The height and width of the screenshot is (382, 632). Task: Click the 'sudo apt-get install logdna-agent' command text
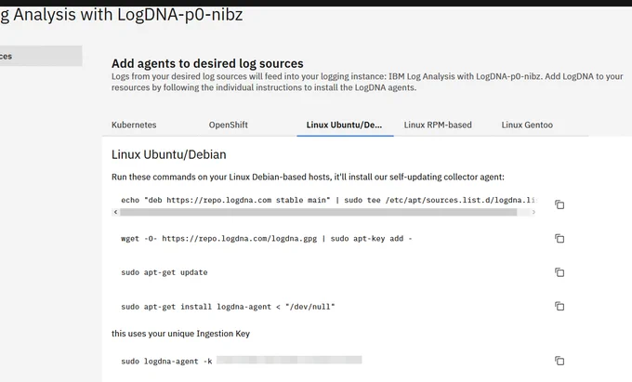click(x=228, y=307)
